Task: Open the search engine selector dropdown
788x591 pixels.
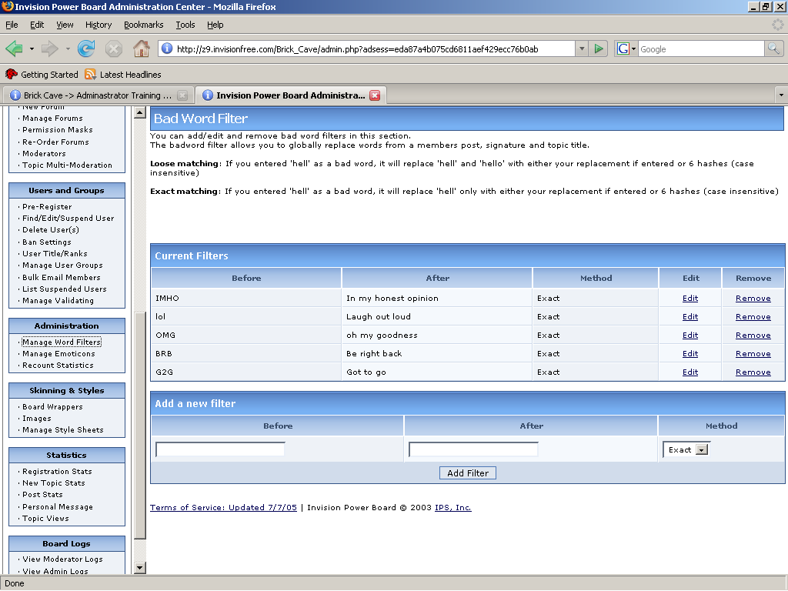Action: pos(634,48)
